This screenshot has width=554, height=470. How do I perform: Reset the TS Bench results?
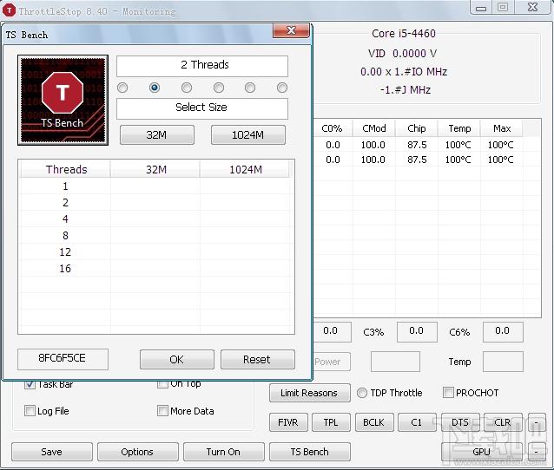[257, 360]
